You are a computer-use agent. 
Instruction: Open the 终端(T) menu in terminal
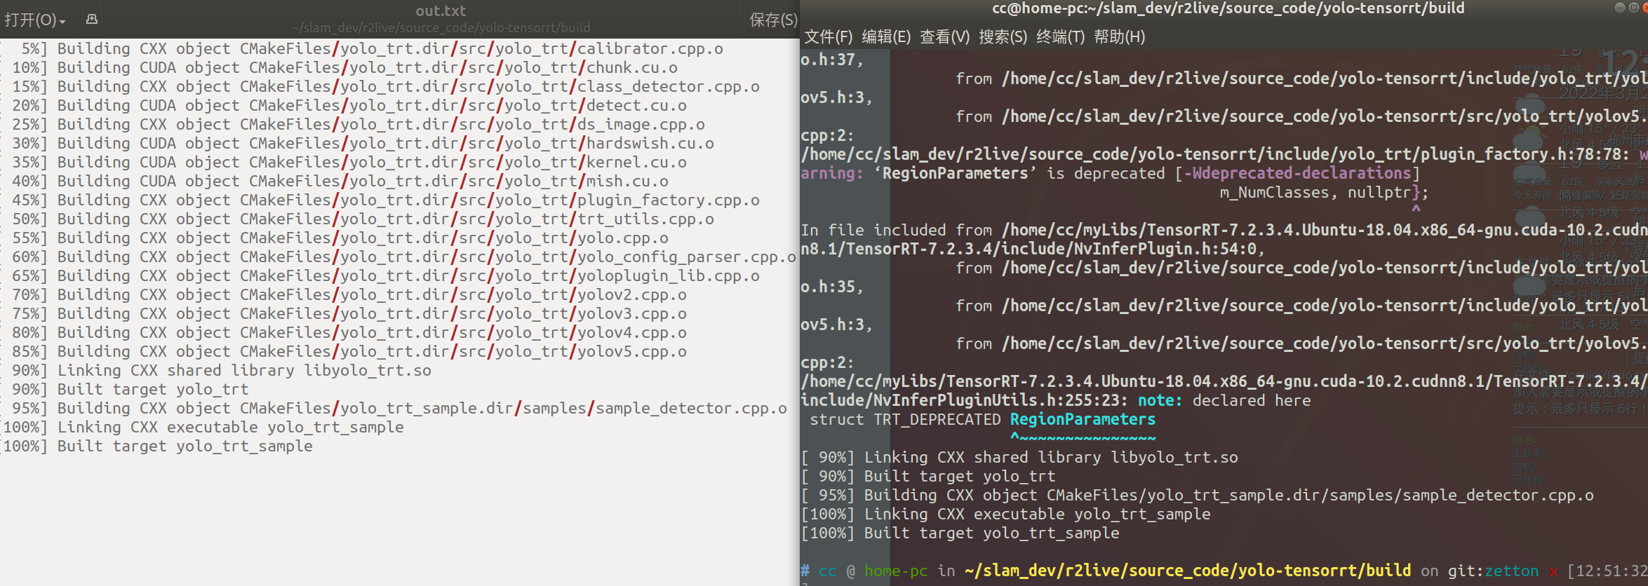[x=1061, y=36]
